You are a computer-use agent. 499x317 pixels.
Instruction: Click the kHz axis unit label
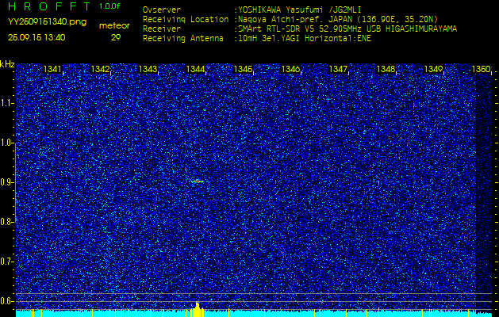click(x=7, y=64)
